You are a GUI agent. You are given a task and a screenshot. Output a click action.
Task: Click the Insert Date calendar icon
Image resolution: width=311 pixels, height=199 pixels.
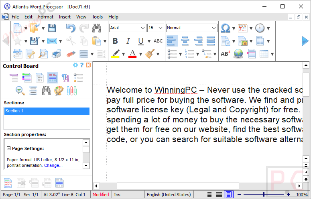coord(243,28)
